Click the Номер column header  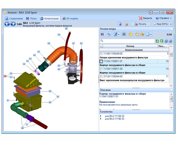point(130,46)
